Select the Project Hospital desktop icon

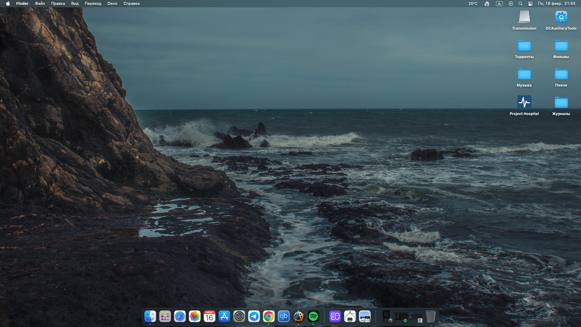(x=524, y=103)
